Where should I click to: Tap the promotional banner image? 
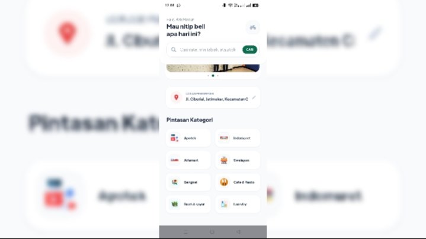coord(213,68)
